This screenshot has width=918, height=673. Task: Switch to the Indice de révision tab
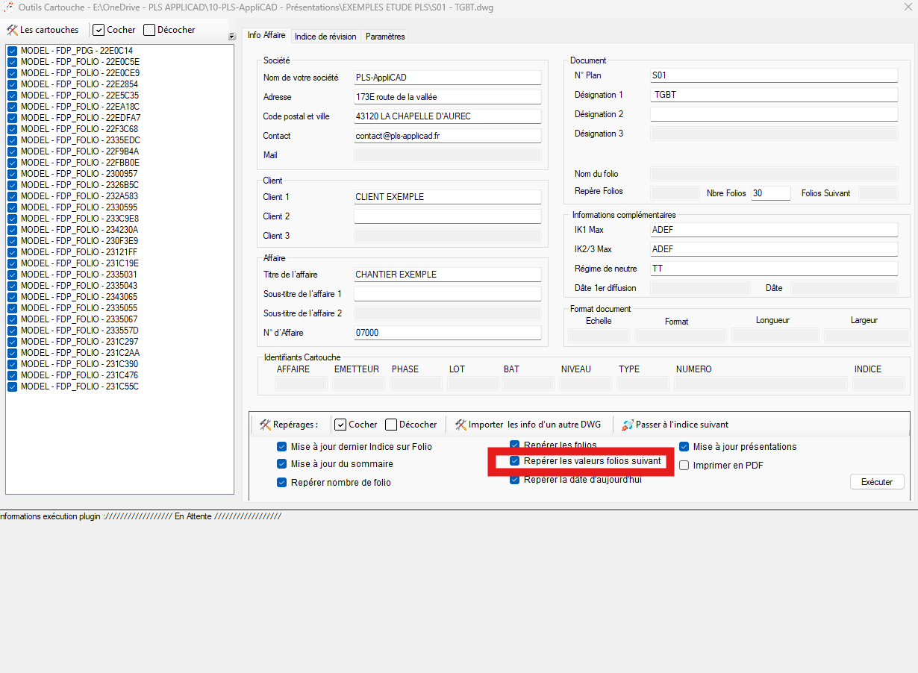click(x=325, y=37)
